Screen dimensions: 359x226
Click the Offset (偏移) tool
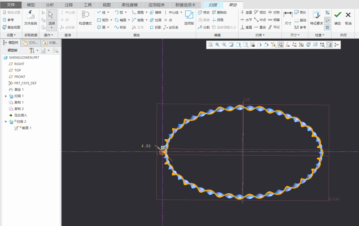tap(156, 13)
